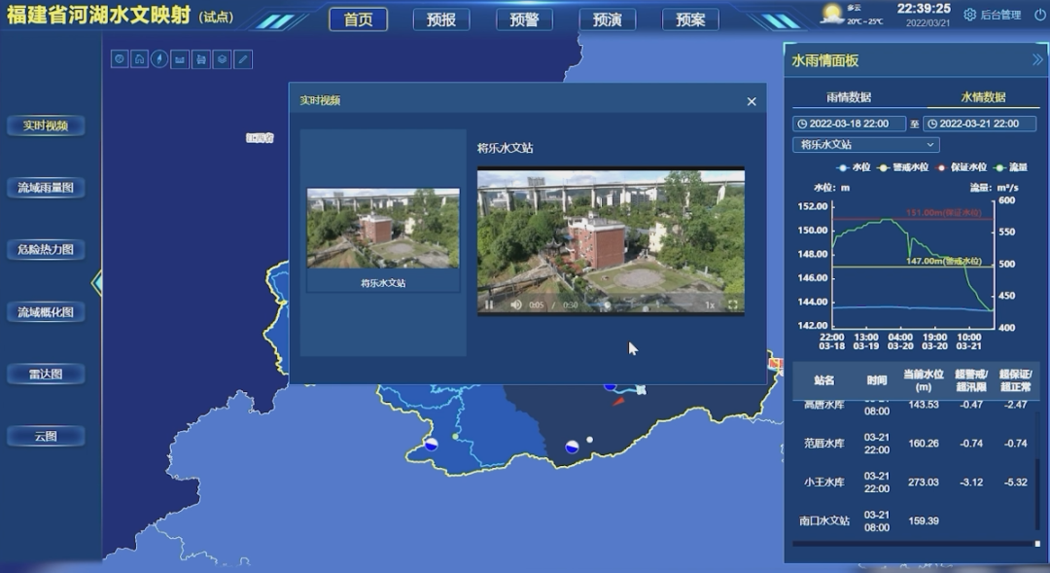Set start time 2022-03-18 22:00 field

tap(849, 124)
